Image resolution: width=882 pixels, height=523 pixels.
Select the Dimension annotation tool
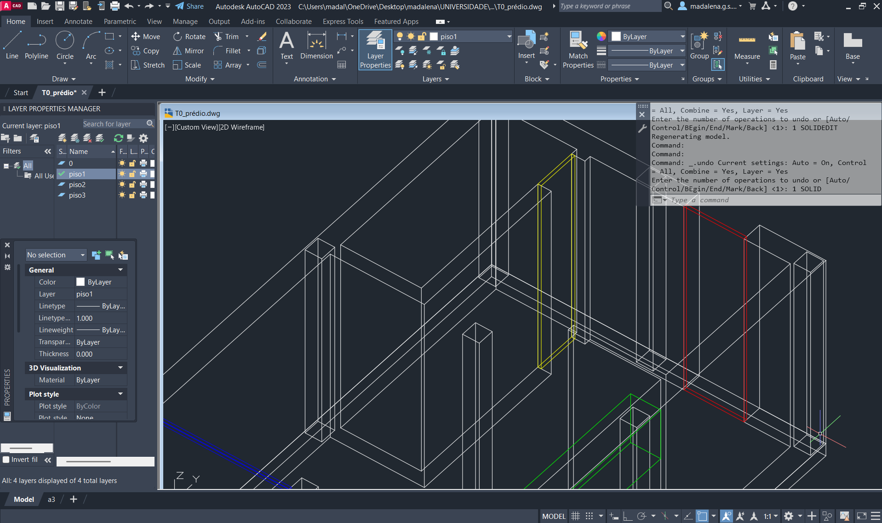click(x=316, y=45)
